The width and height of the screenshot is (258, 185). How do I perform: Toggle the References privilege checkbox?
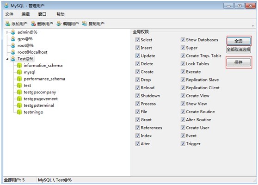pos(138,128)
